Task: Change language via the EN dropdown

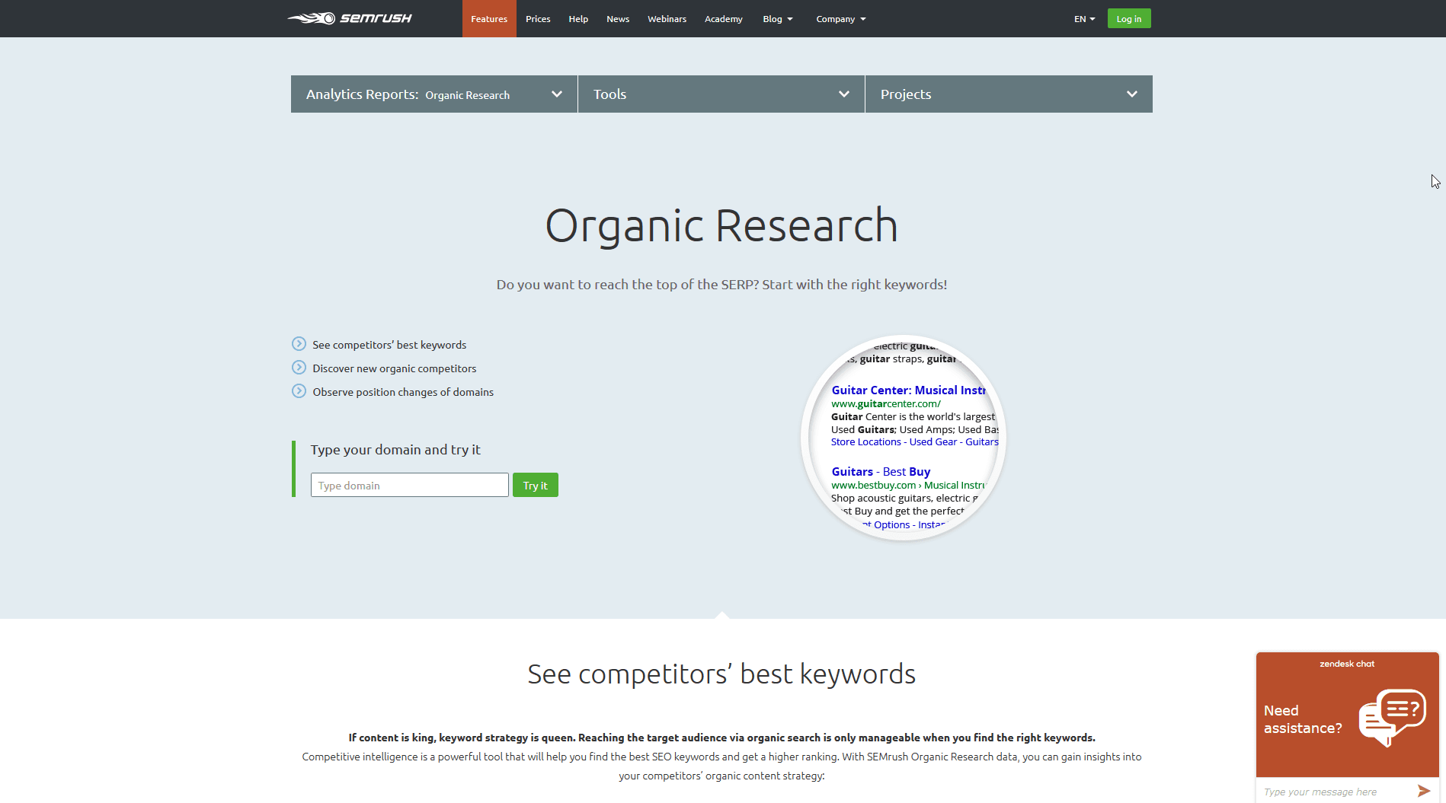Action: pos(1083,18)
